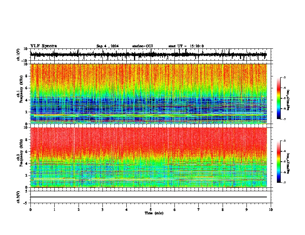Click the ch.1(V) waveform trace
305x235 pixels.
point(149,55)
